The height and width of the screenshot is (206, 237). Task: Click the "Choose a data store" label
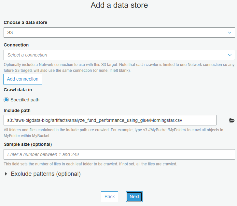[x=25, y=23]
